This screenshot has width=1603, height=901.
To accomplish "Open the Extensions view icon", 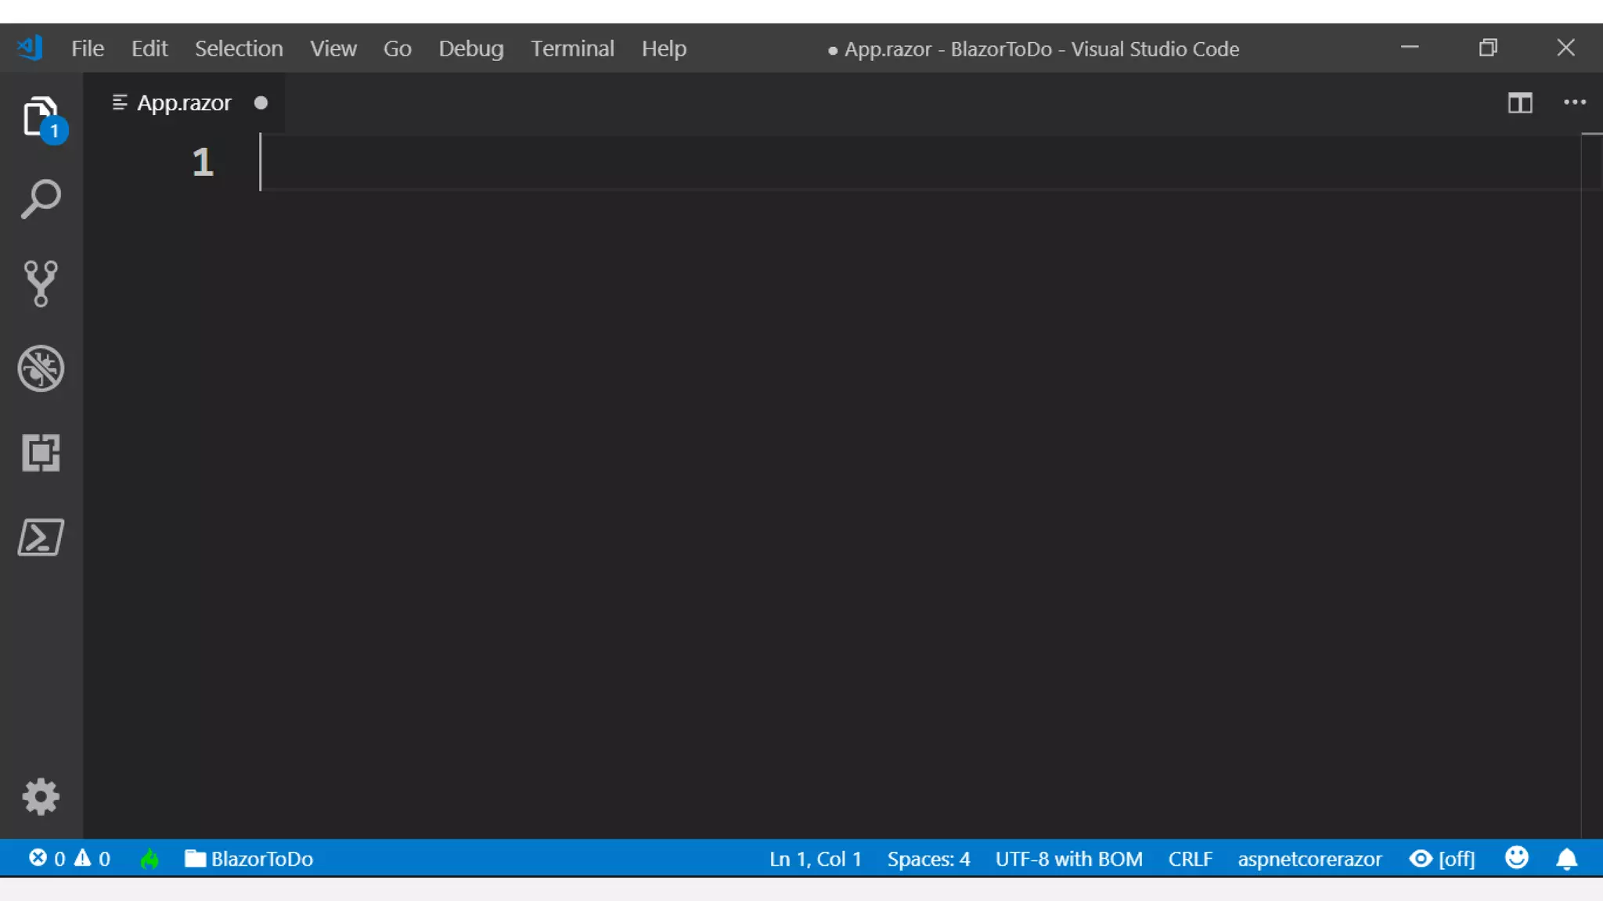I will [41, 453].
